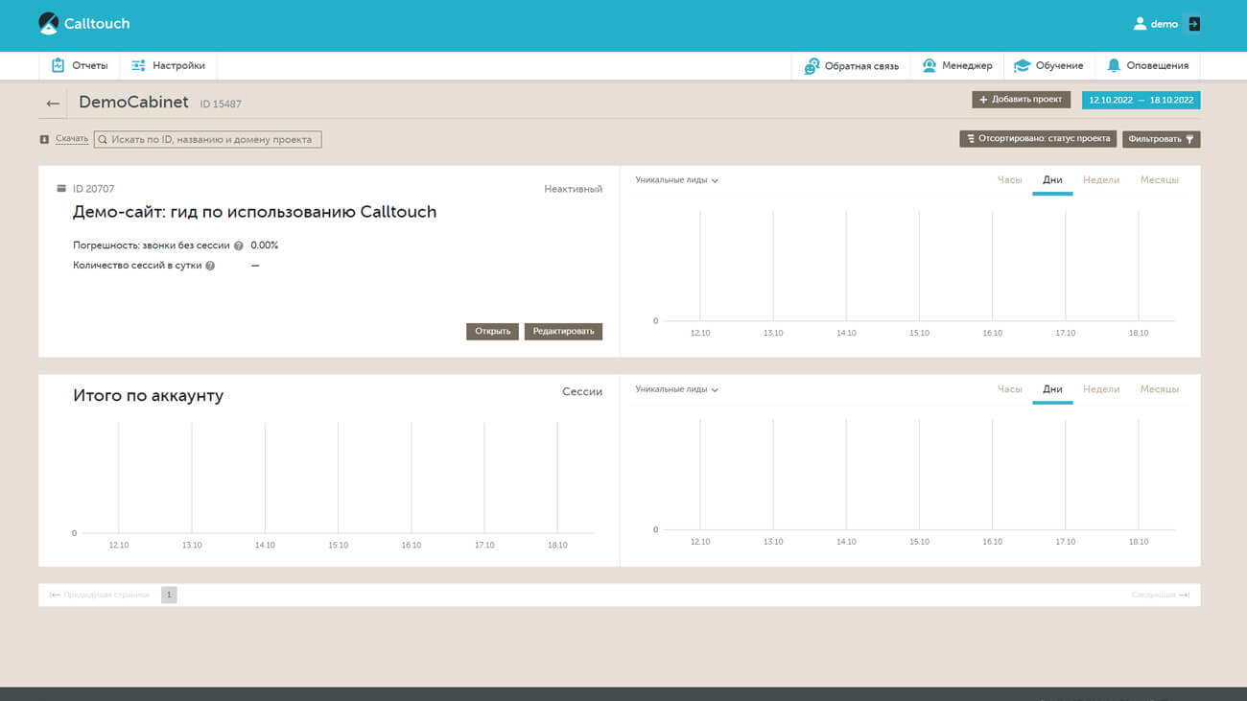Image resolution: width=1247 pixels, height=701 pixels.
Task: Click help icon beside Количество сессий в сутки
Action: (x=210, y=266)
